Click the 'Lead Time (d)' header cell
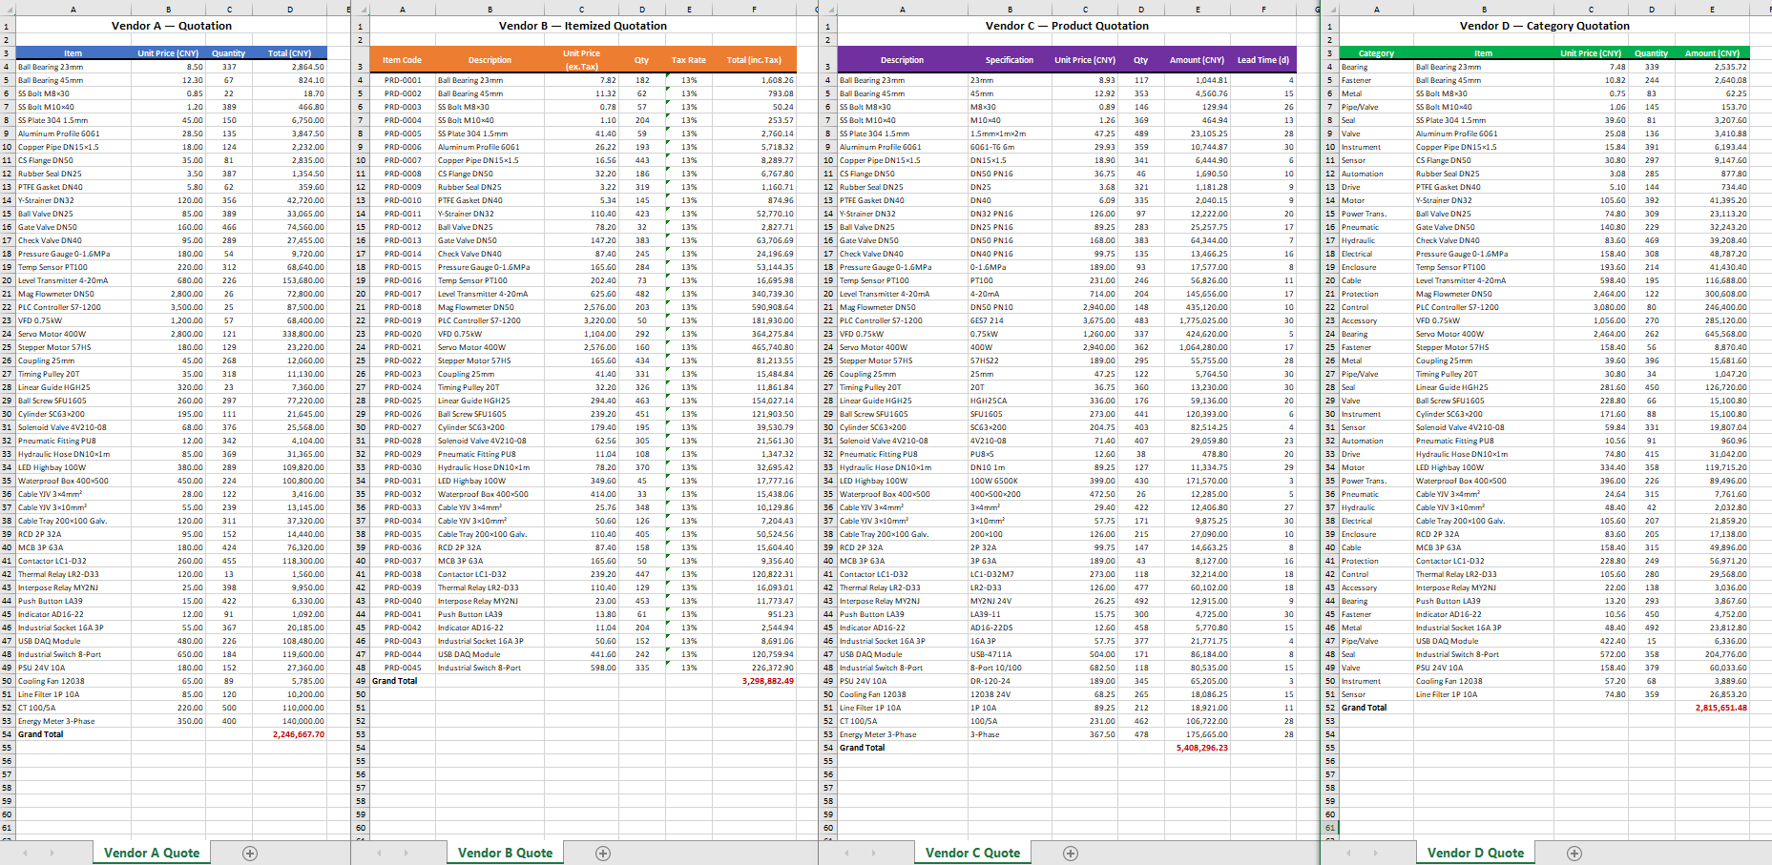Screen dimensions: 1772x865 1262,60
